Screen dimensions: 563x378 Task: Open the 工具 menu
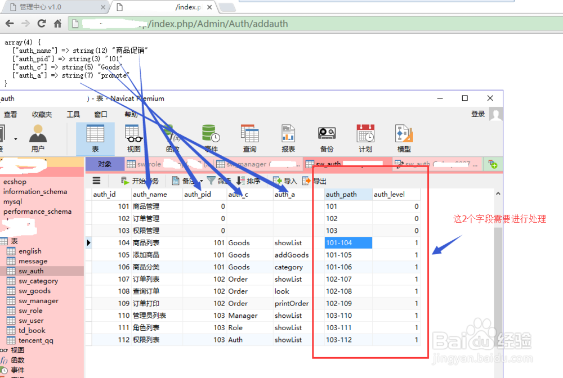(x=73, y=114)
